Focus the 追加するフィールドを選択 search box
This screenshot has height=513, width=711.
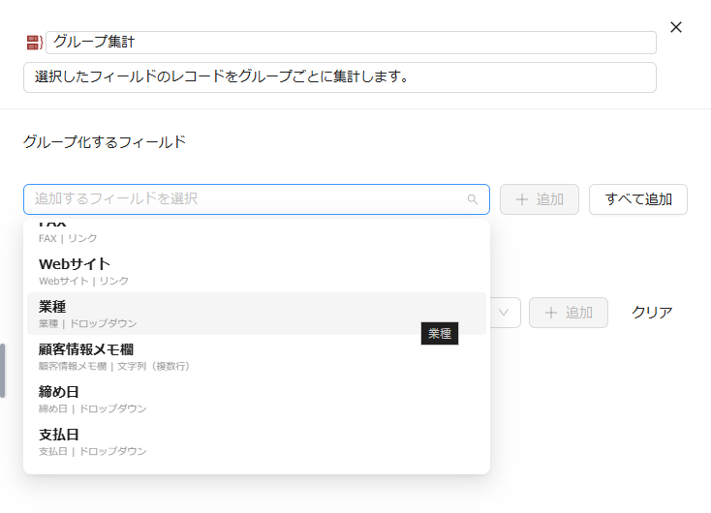tap(256, 199)
